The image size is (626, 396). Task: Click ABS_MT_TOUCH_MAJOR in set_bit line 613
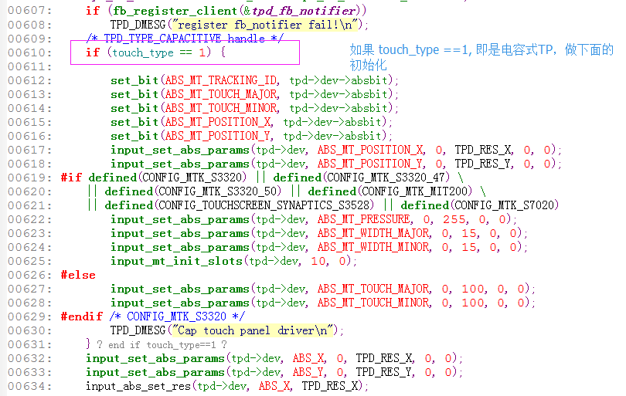coord(221,94)
